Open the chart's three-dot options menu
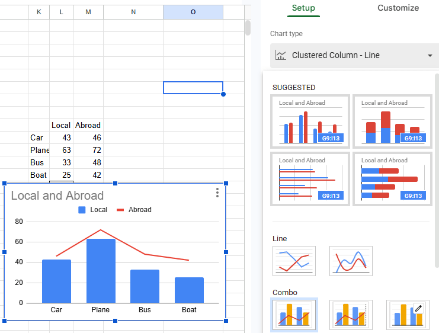The image size is (439, 333). [x=217, y=193]
